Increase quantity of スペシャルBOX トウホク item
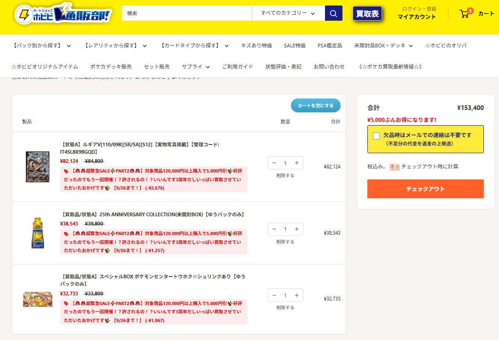 296,295
